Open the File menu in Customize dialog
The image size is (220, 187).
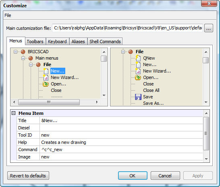[8, 15]
